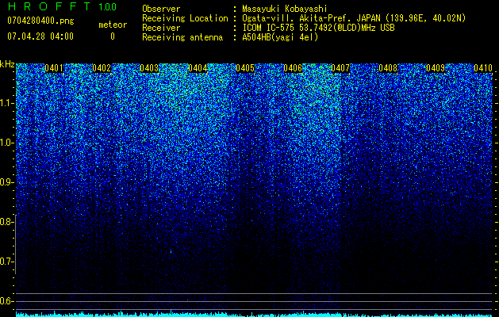Image resolution: width=499 pixels, height=317 pixels.
Task: Click receiver text ICOM IC-575 53.7492 MHz USB
Action: pos(318,28)
